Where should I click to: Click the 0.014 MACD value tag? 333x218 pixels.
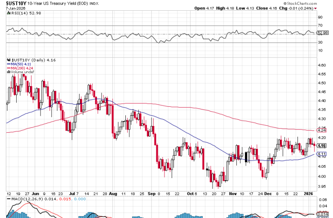[x=322, y=214]
